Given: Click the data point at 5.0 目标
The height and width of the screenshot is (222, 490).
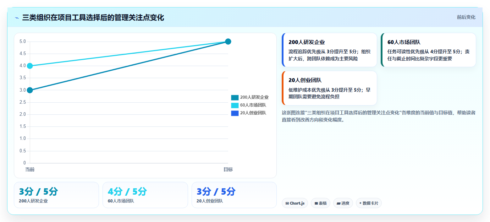Looking at the screenshot, I should pyautogui.click(x=228, y=42).
